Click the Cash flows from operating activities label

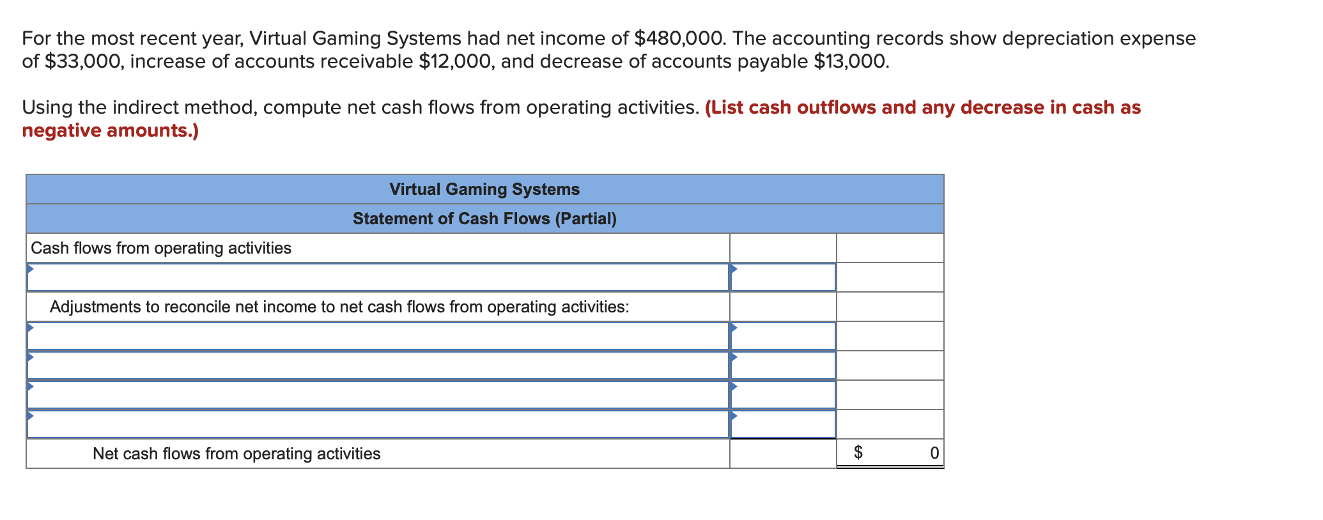(161, 248)
